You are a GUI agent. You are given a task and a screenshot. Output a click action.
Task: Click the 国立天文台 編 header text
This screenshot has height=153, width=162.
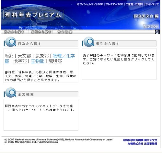pyautogui.click(x=146, y=16)
